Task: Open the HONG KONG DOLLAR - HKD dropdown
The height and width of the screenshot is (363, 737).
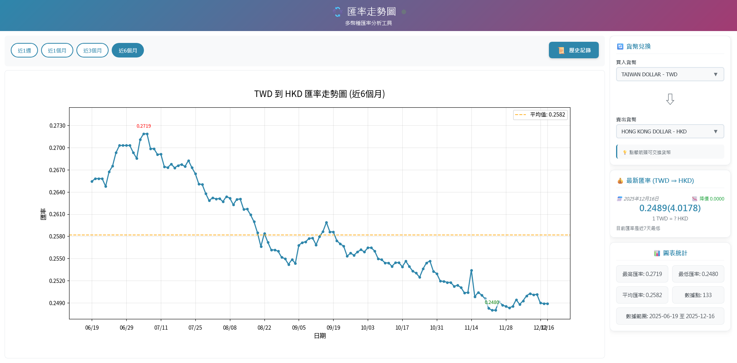Action: click(670, 131)
